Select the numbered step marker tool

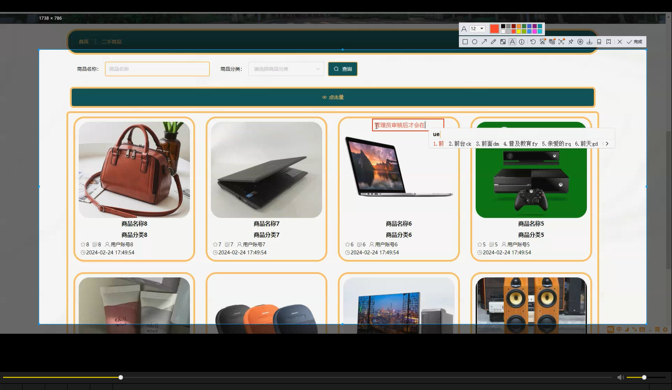[522, 42]
